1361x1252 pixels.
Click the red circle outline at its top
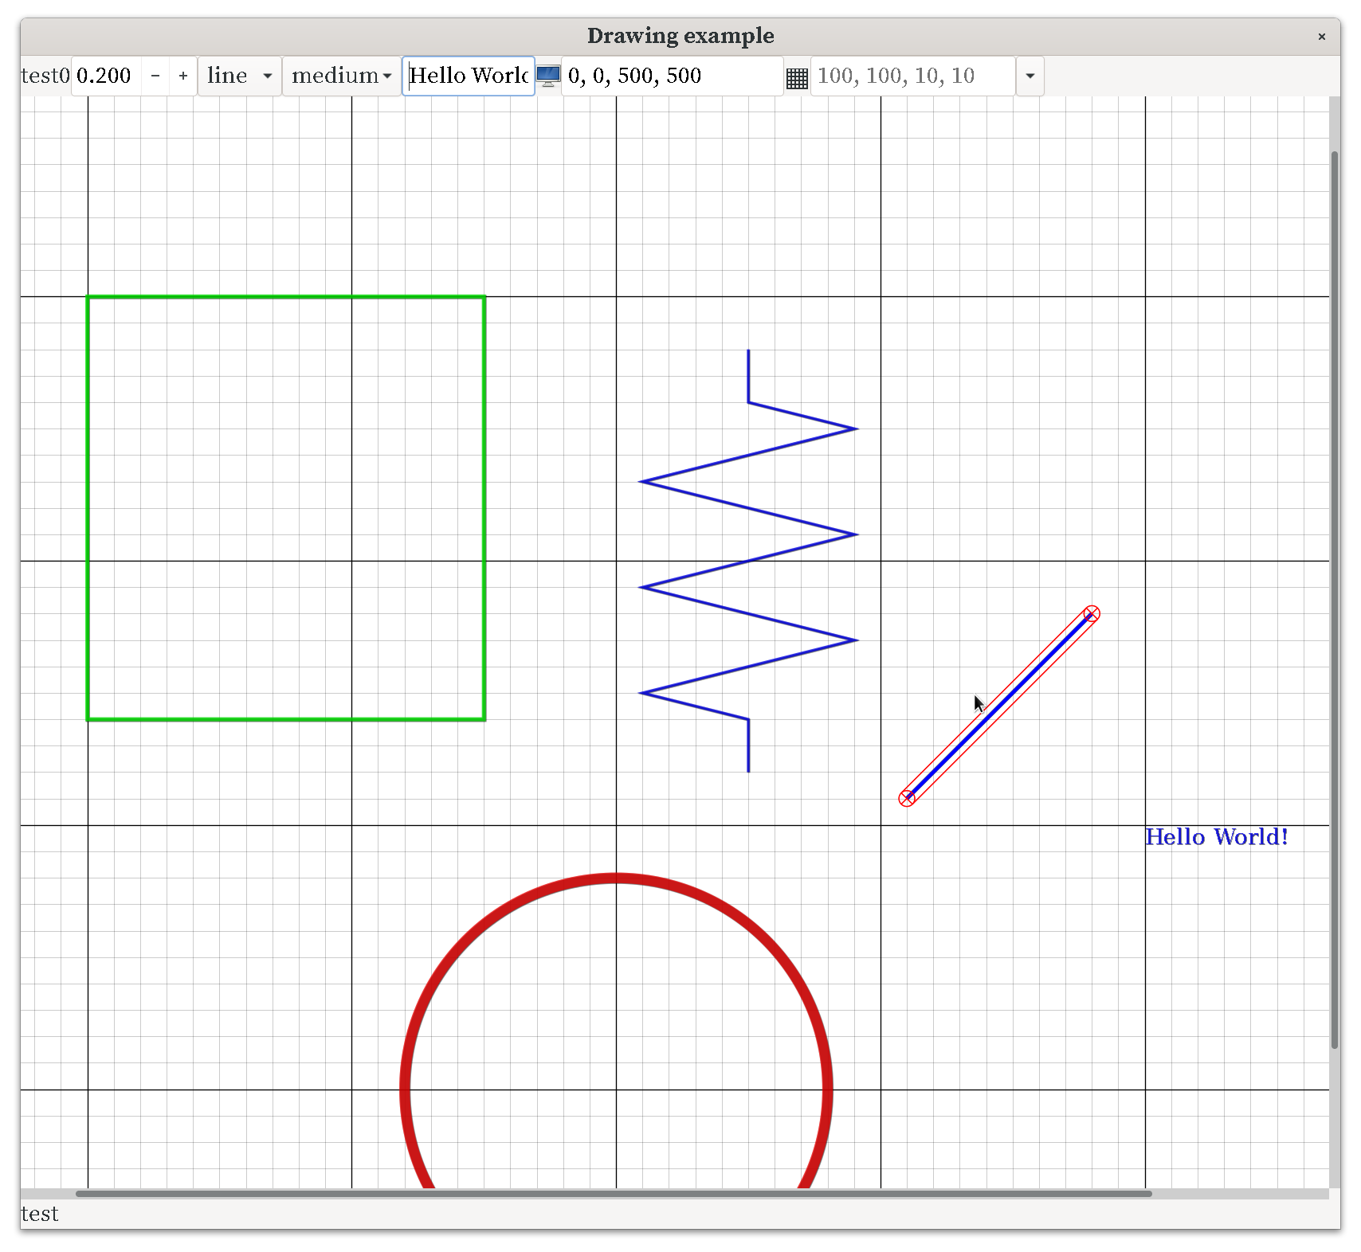616,878
